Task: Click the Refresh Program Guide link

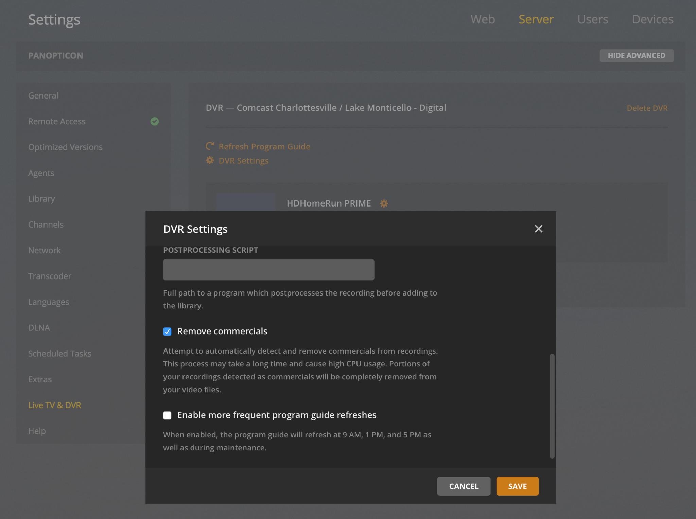Action: 264,146
